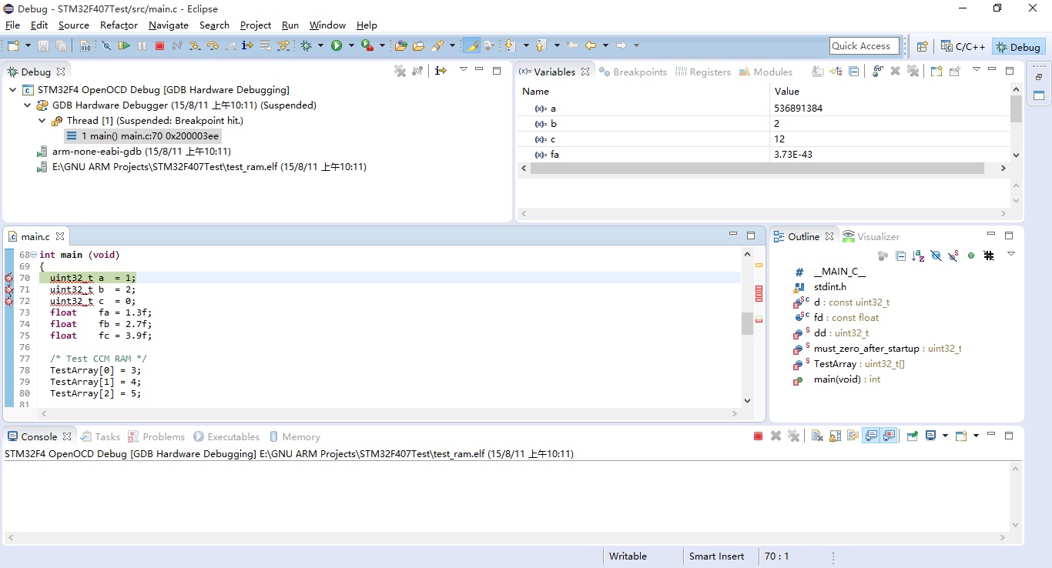Image resolution: width=1052 pixels, height=568 pixels.
Task: Click the Quick Access search field
Action: coord(864,46)
